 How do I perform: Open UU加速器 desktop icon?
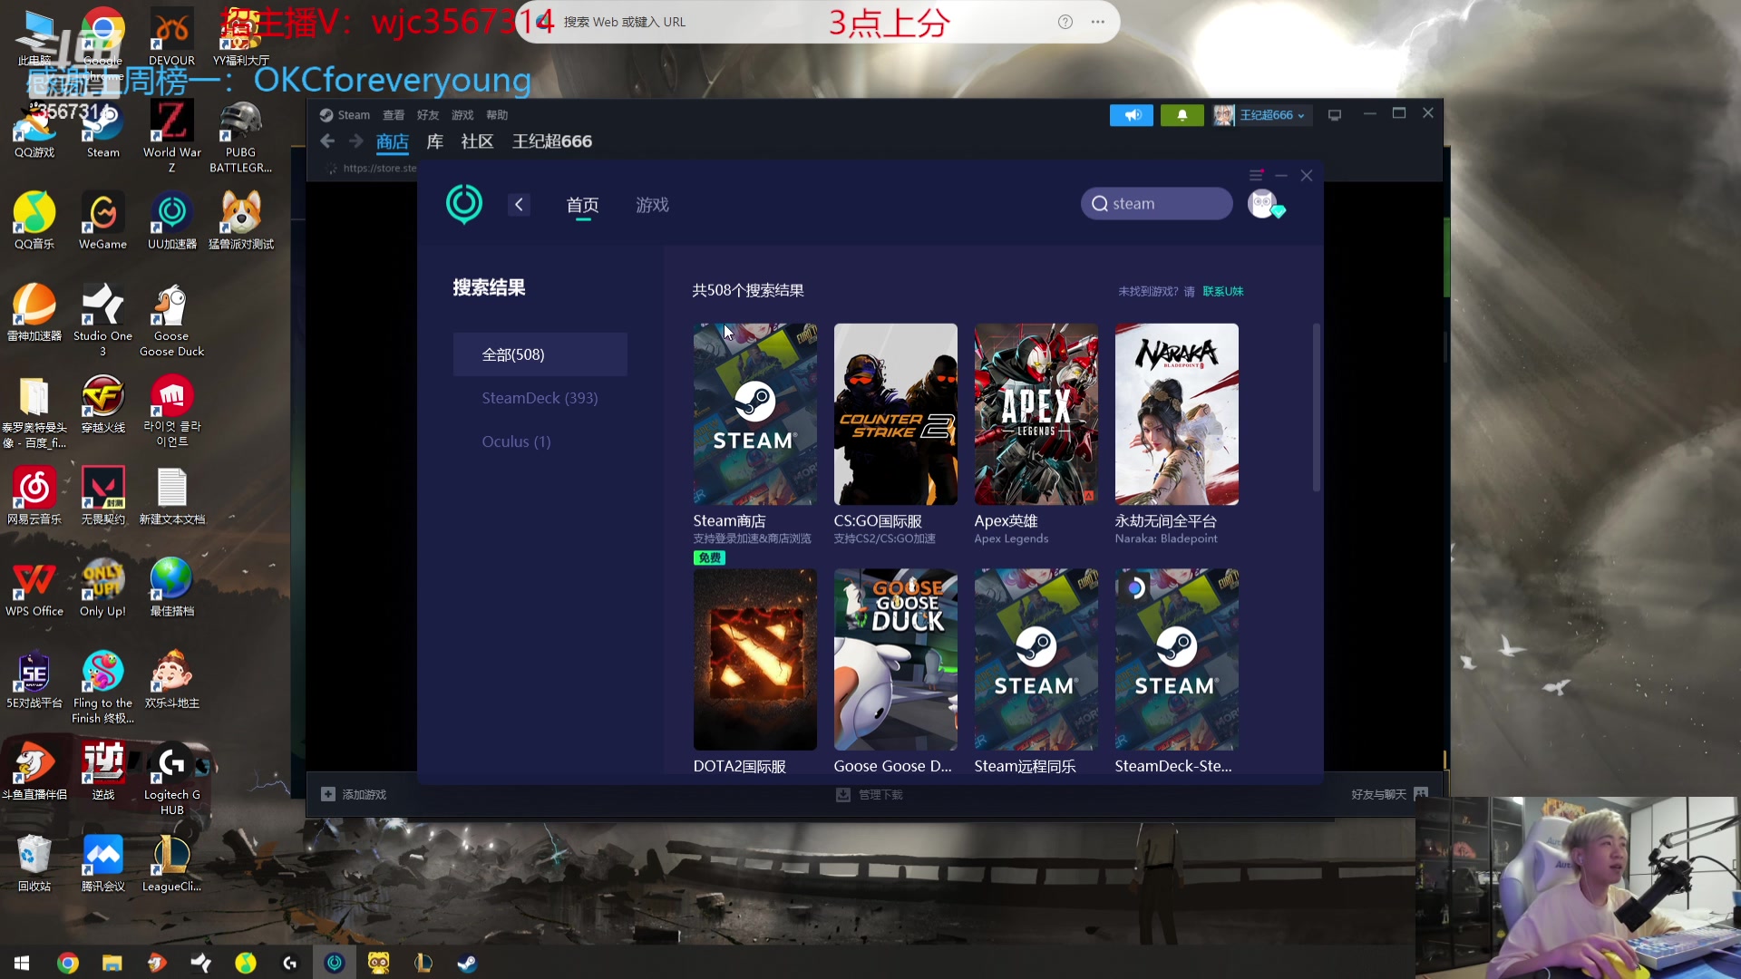171,220
